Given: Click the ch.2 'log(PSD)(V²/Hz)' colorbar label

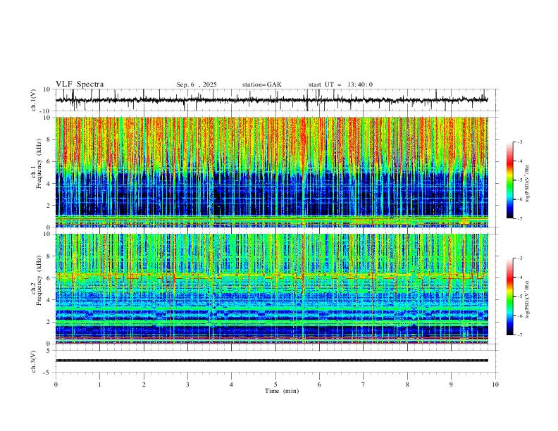Looking at the screenshot, I should click(527, 300).
